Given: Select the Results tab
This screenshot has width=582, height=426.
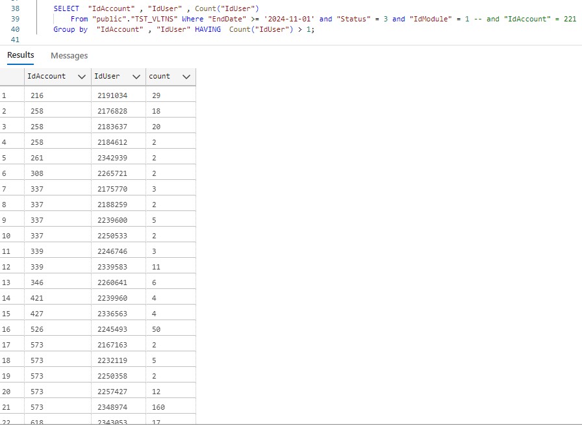Looking at the screenshot, I should click(21, 55).
